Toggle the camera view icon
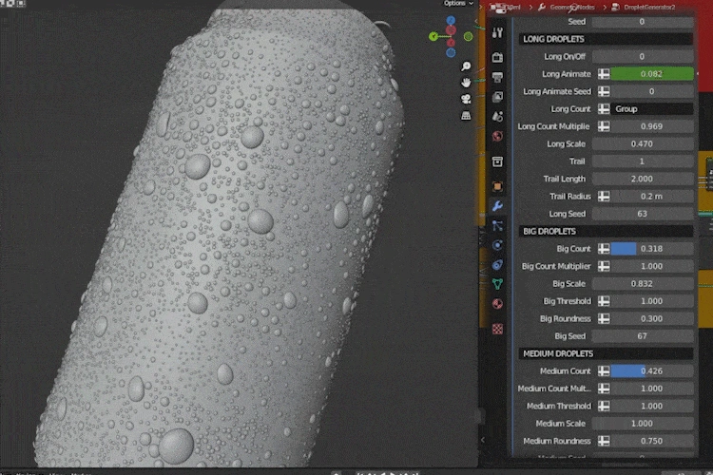The width and height of the screenshot is (713, 475). point(466,99)
